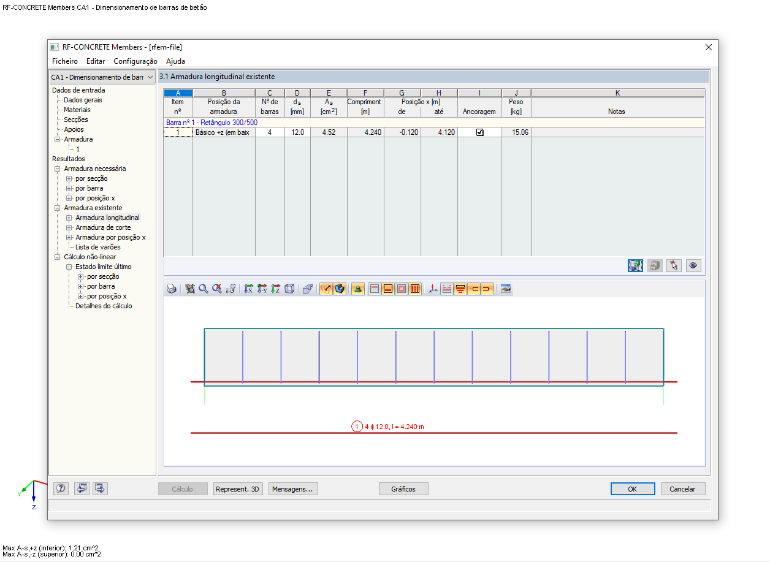
Task: Toggle the Ancoragem checkbox in row 1
Action: (480, 132)
